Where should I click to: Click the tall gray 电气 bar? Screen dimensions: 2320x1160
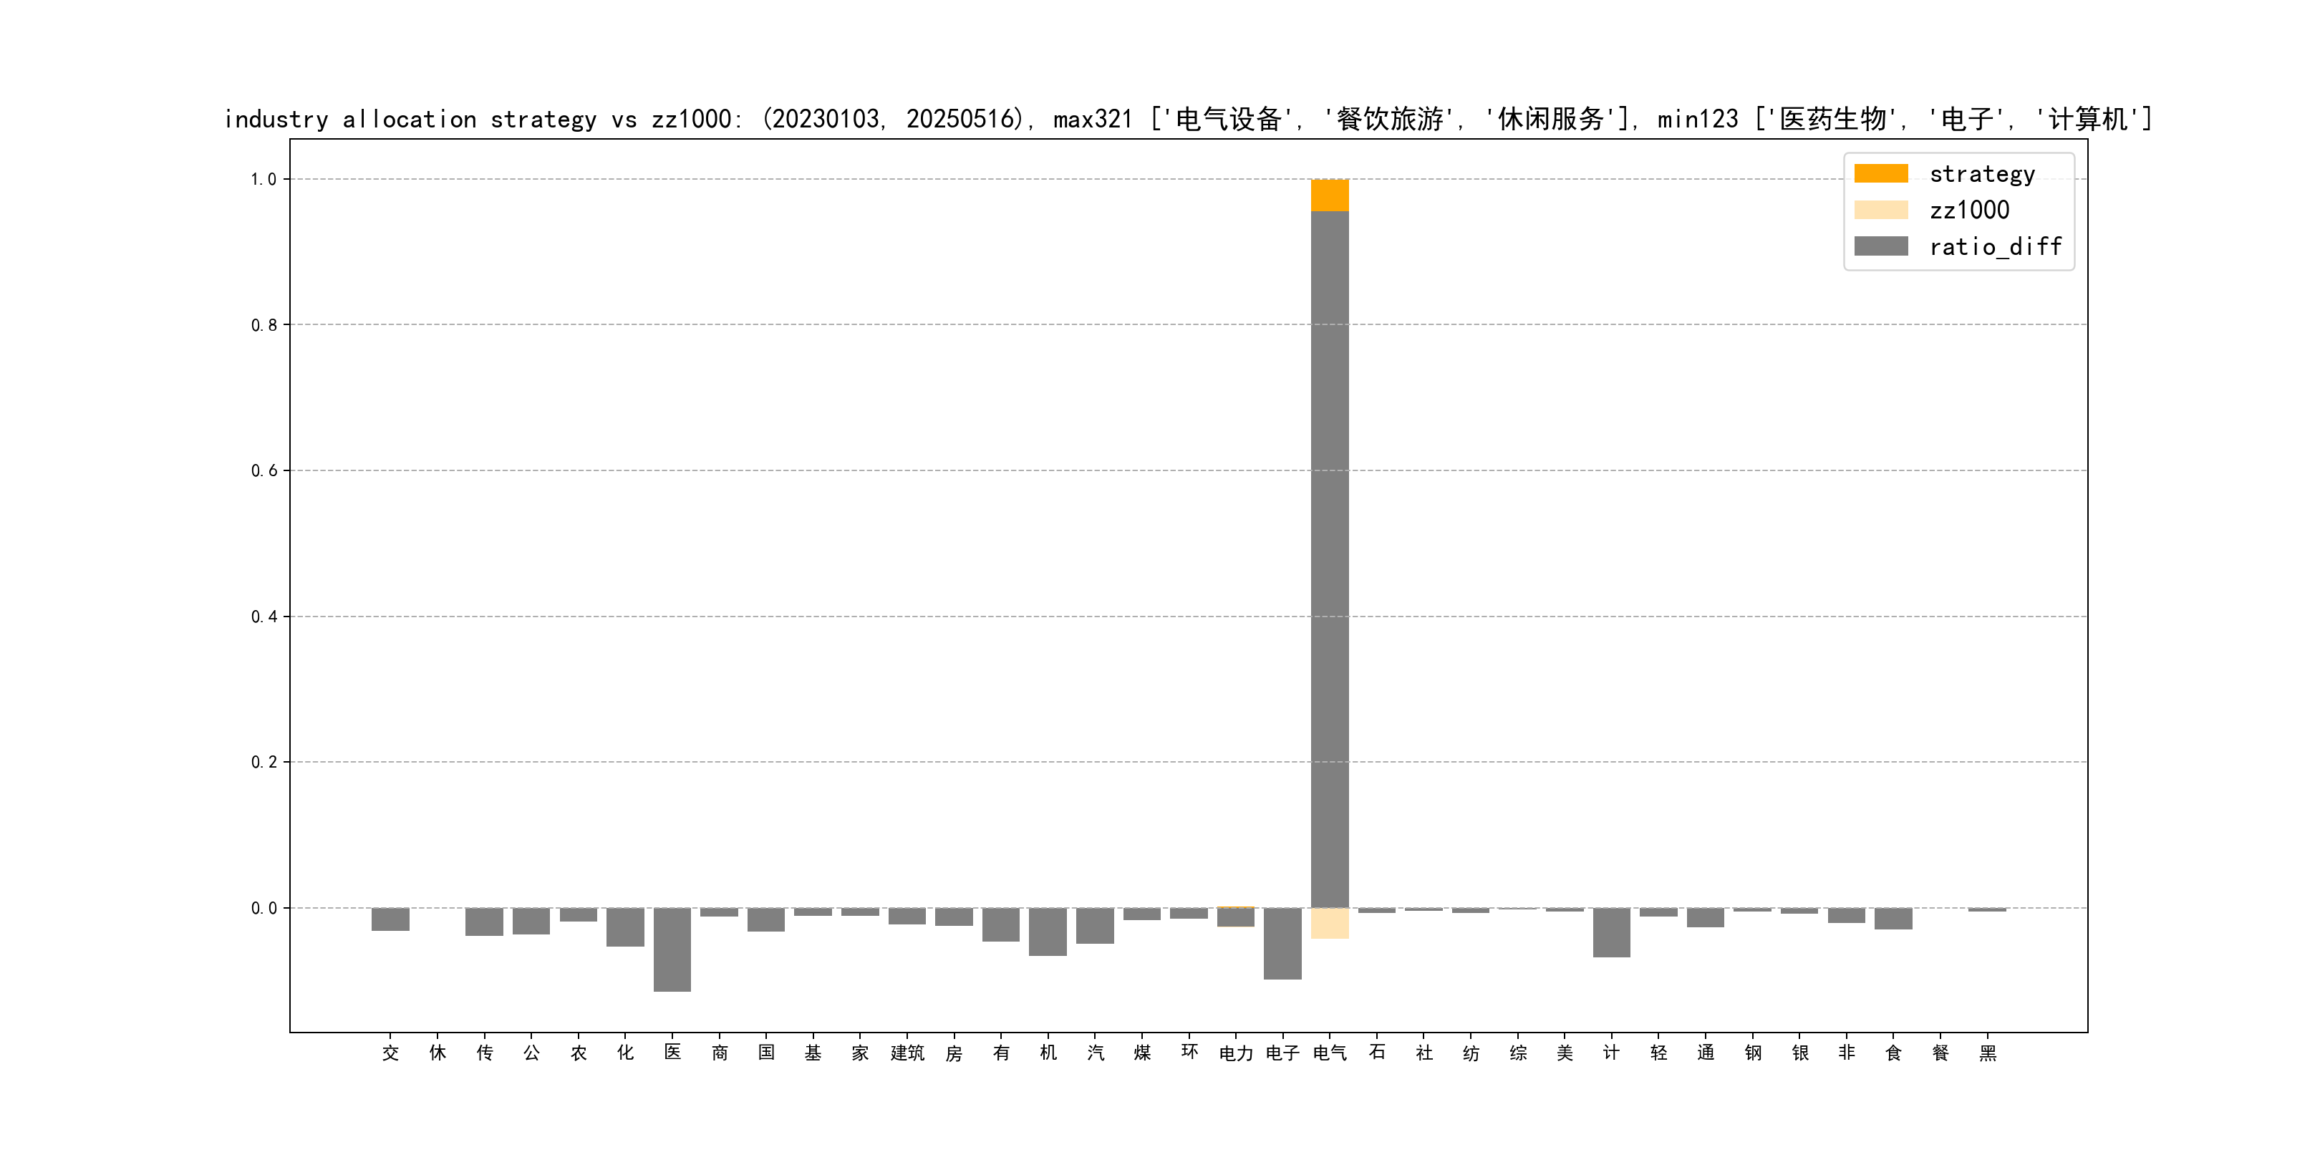pos(1329,559)
